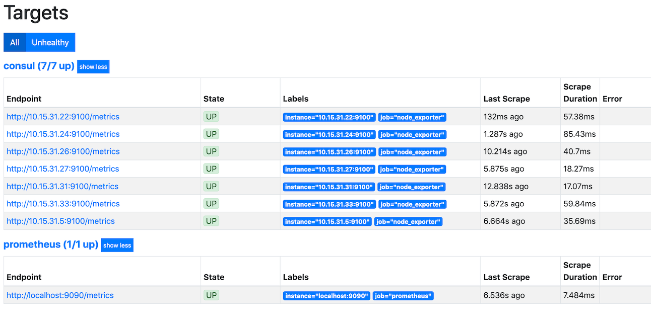The width and height of the screenshot is (651, 329).
Task: Switch to the All targets filter
Action: pos(14,42)
